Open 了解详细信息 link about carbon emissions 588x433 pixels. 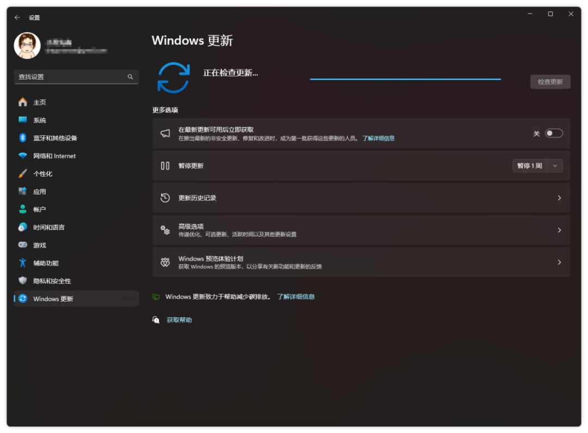tap(296, 297)
